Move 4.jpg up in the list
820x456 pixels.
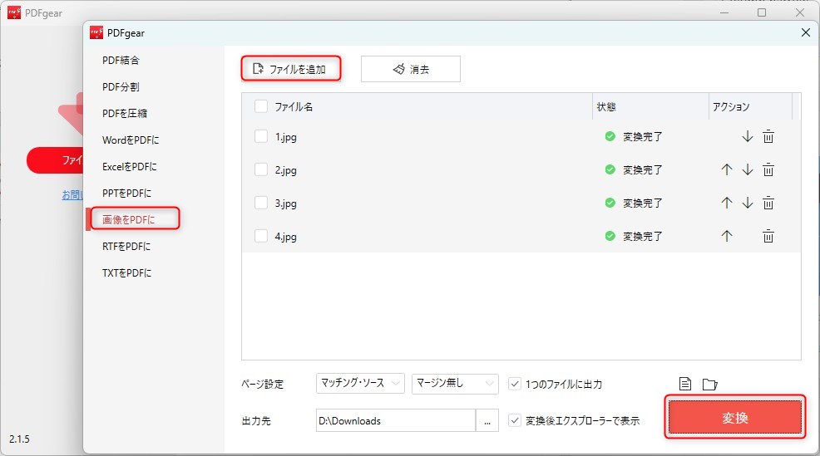(x=726, y=236)
